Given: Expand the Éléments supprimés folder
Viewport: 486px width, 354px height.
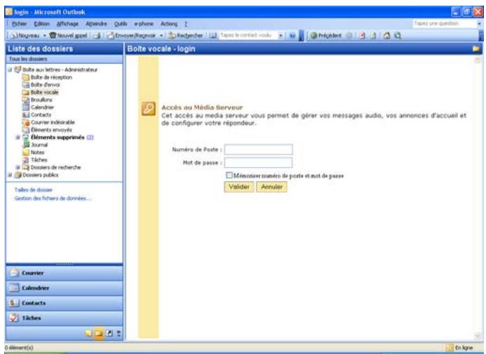Looking at the screenshot, I should click(18, 137).
